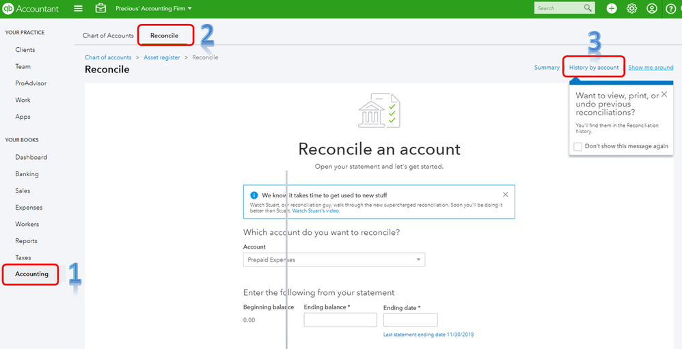Open the gear settings icon

point(631,9)
